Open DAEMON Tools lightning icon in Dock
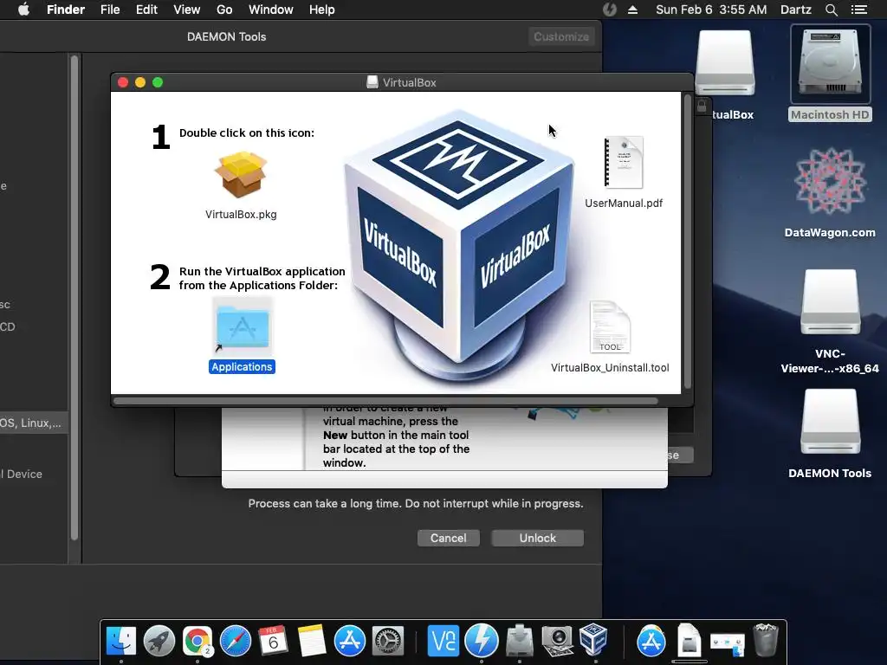 [x=482, y=642]
